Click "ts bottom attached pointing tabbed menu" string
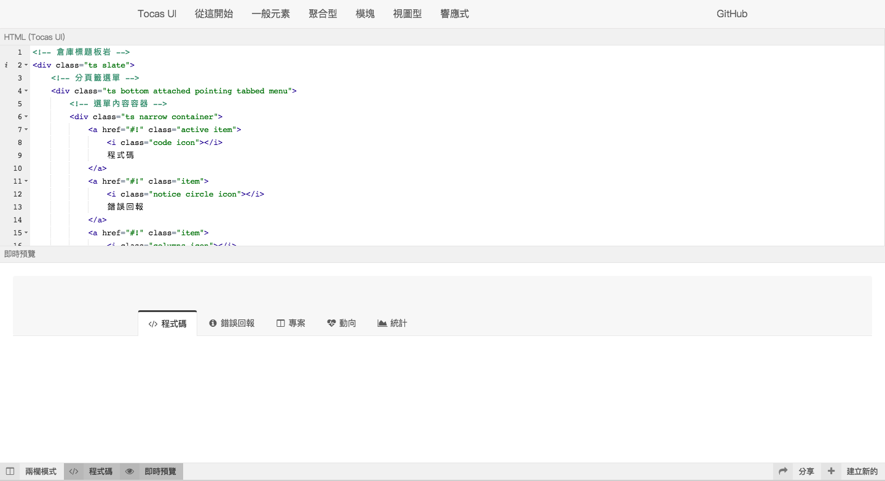 [197, 91]
